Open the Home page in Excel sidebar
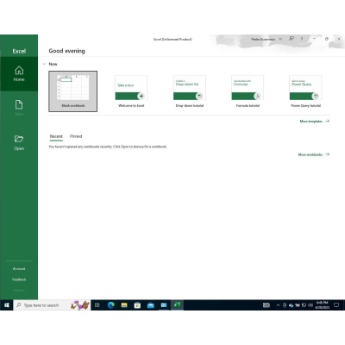The width and height of the screenshot is (345, 345). pyautogui.click(x=19, y=74)
